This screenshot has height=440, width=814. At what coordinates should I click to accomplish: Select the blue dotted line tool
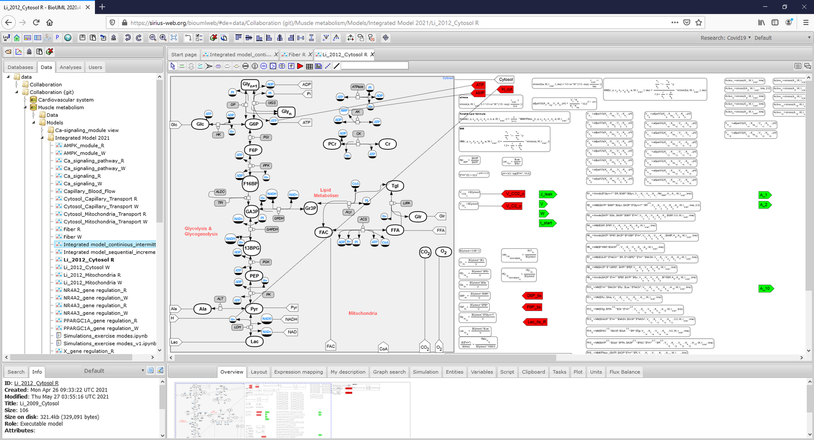click(328, 66)
